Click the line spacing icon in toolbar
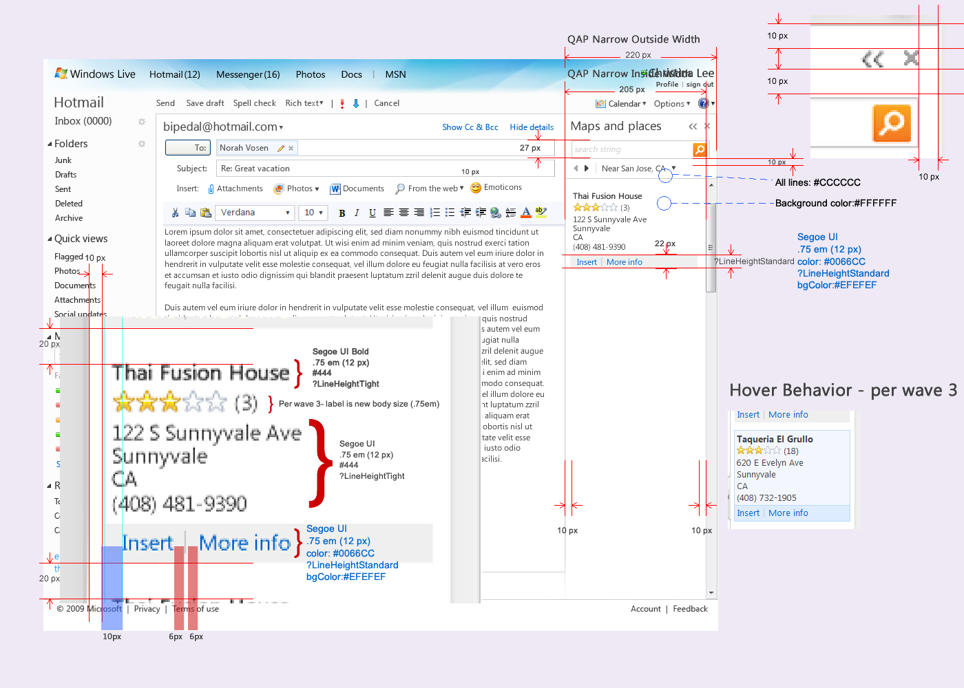Image resolution: width=964 pixels, height=688 pixels. 510,213
